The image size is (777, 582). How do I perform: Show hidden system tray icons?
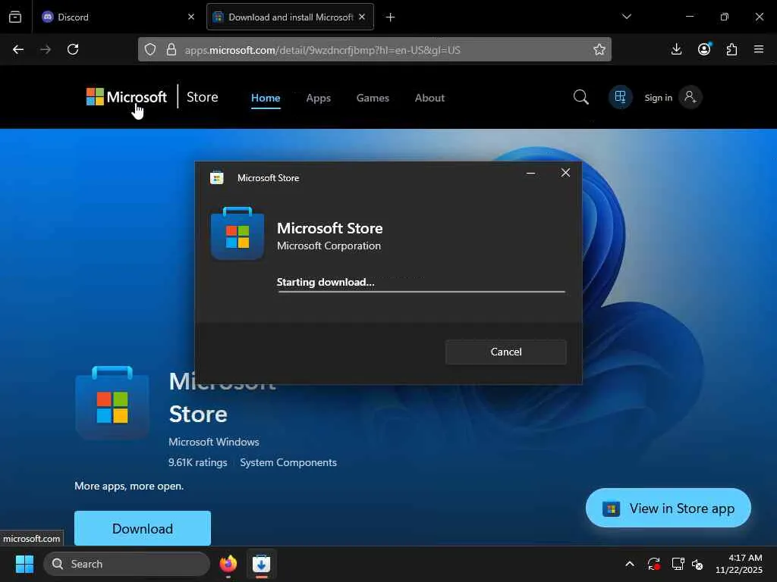(x=630, y=564)
